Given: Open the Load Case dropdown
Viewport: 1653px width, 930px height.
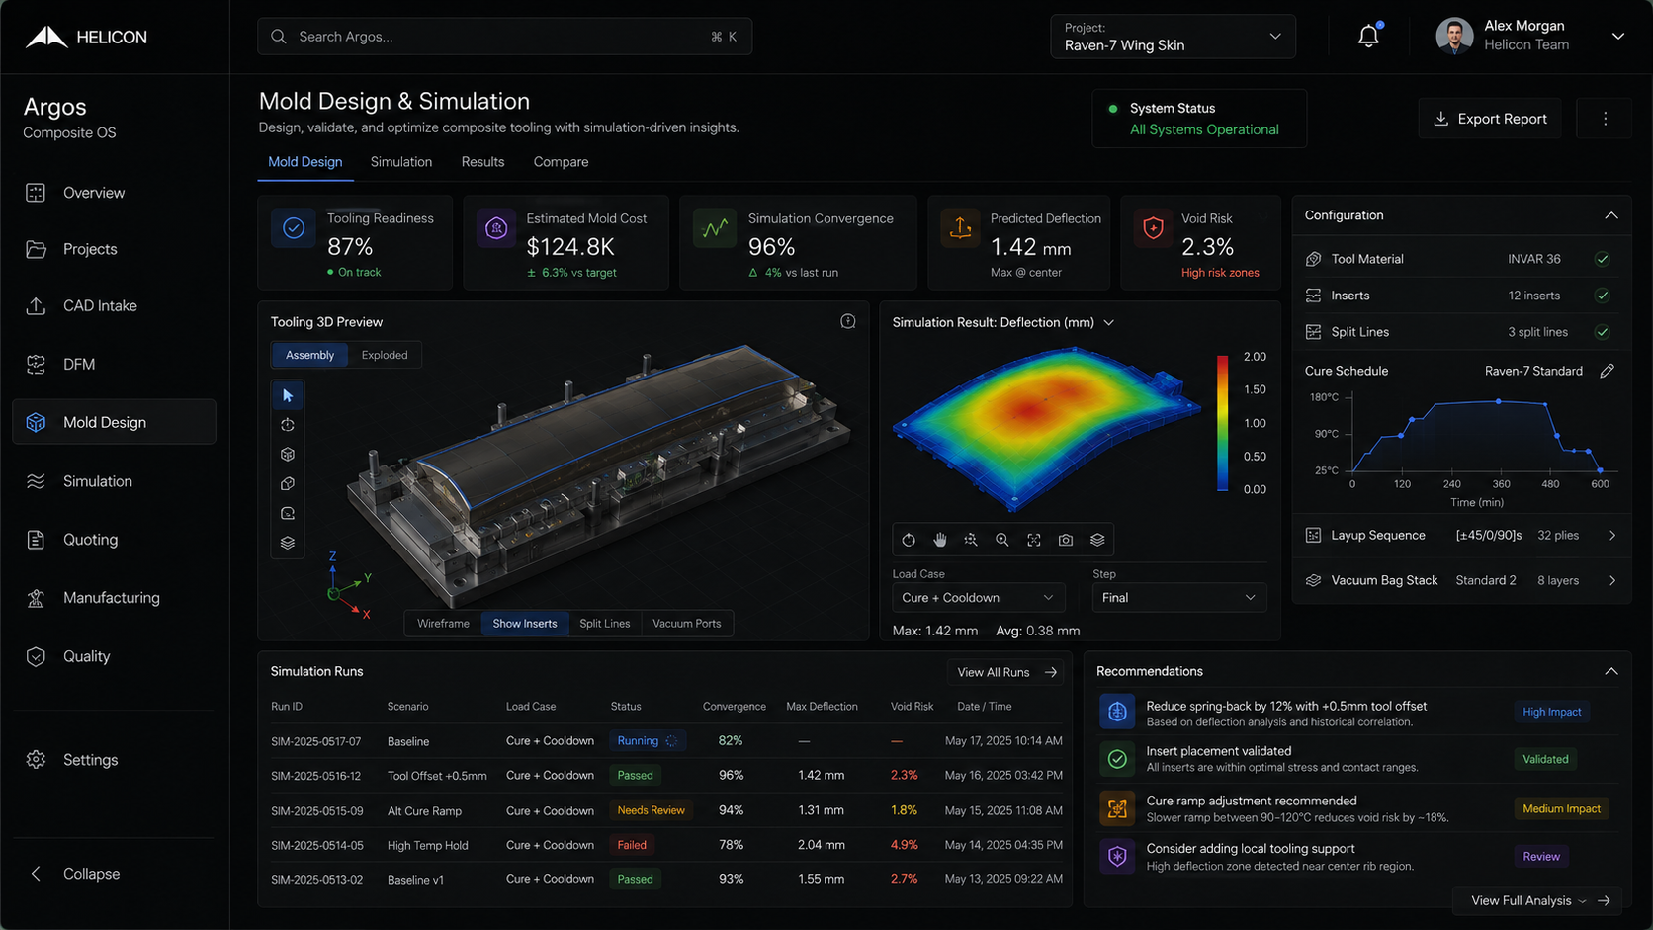Looking at the screenshot, I should pyautogui.click(x=978, y=598).
